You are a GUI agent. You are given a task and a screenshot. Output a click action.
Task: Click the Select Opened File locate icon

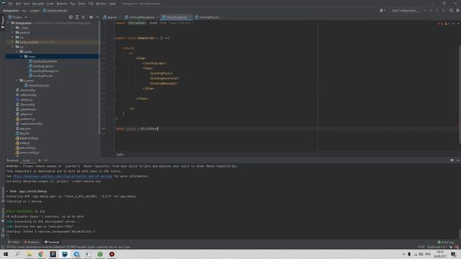point(71,17)
